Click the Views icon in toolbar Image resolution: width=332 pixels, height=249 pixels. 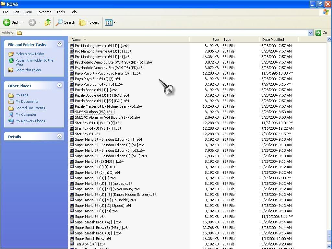(109, 22)
